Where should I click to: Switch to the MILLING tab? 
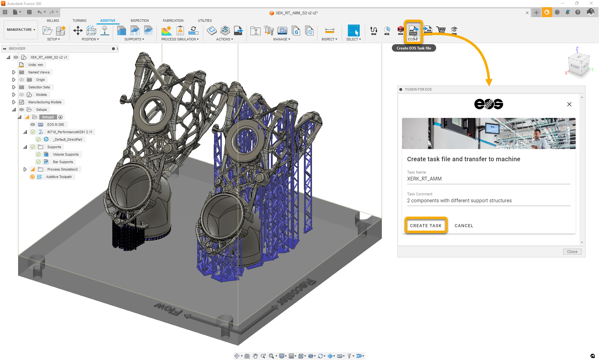pyautogui.click(x=53, y=21)
